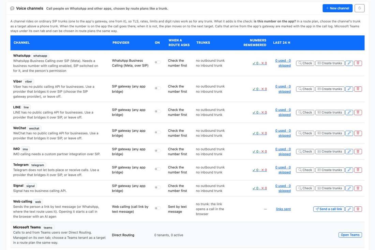
Task: Turn on the WhatsApp channel switch
Action: (157, 62)
